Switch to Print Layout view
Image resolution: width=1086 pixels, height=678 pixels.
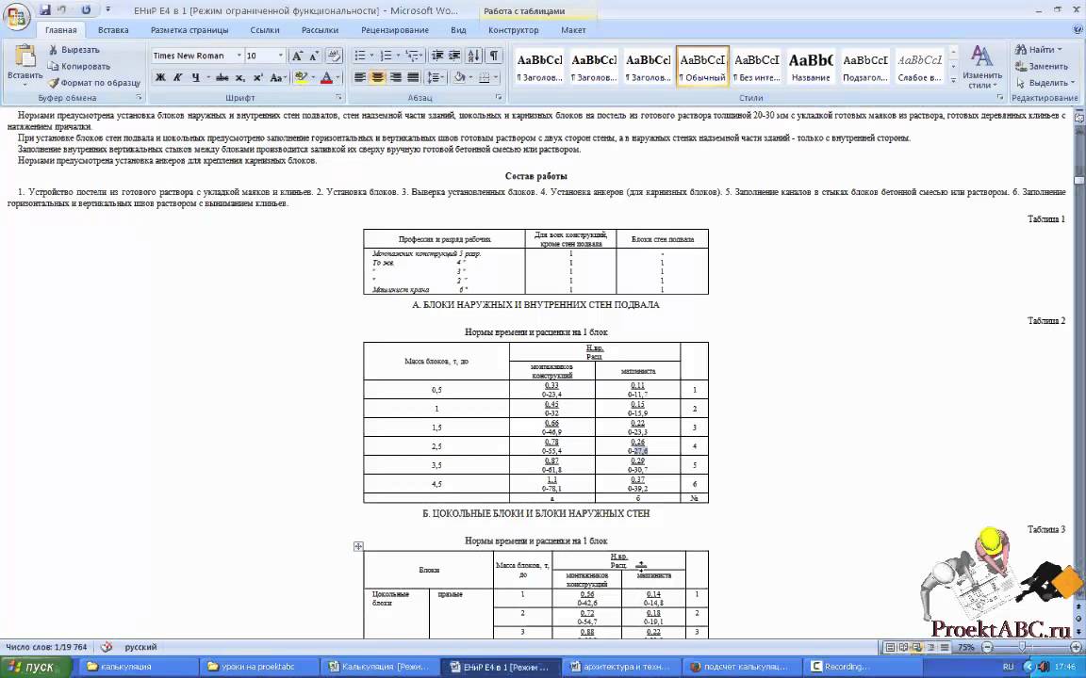pyautogui.click(x=891, y=648)
